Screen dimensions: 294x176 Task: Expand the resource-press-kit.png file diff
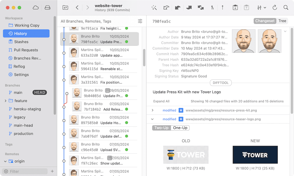point(152,110)
